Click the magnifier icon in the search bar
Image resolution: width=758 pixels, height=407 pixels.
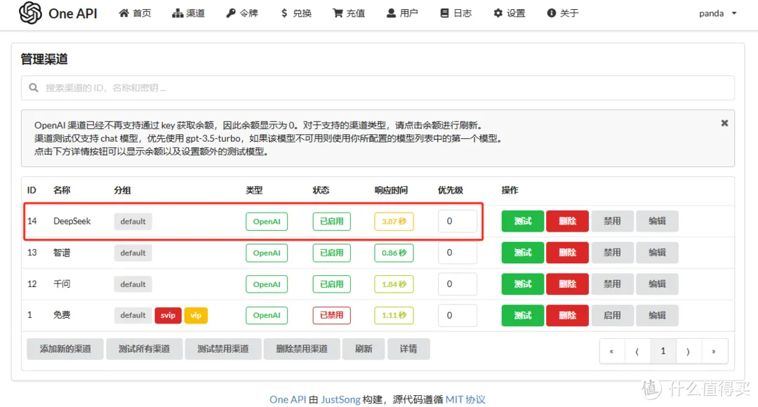tap(33, 88)
